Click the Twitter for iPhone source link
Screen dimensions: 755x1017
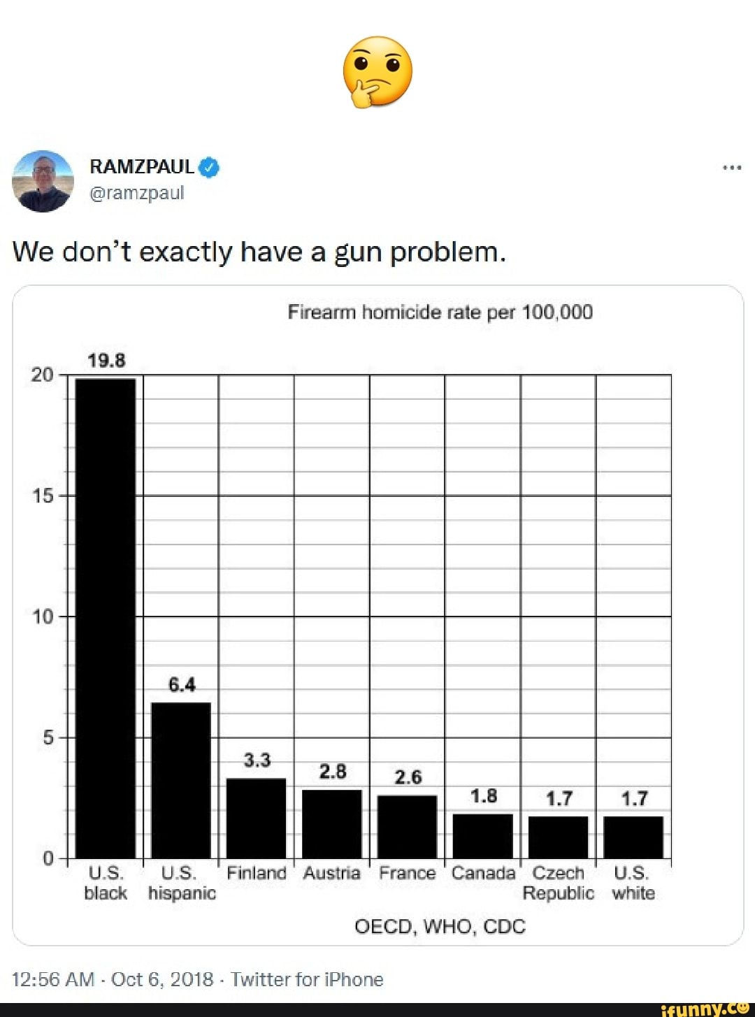point(307,979)
